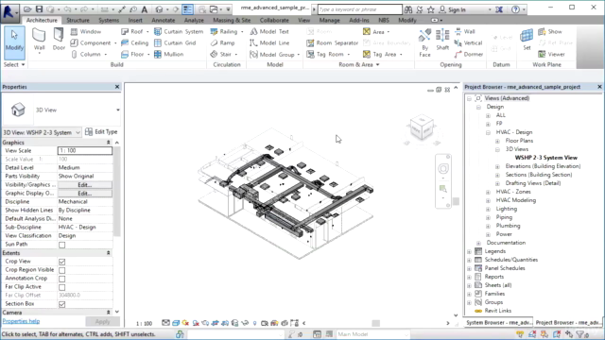
Task: Switch to the Systems ribbon tab
Action: 109,20
